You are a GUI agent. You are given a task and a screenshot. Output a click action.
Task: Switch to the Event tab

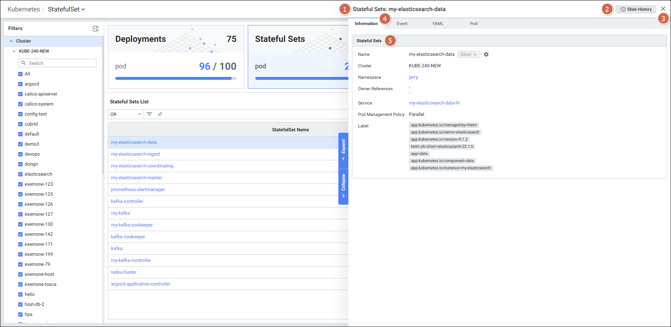(x=402, y=24)
